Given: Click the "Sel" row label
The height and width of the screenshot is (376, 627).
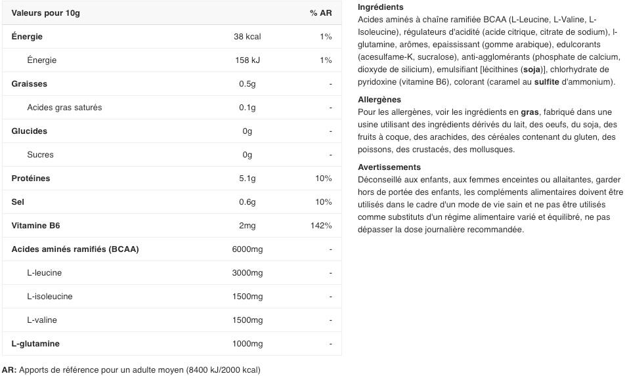Looking at the screenshot, I should 18,202.
